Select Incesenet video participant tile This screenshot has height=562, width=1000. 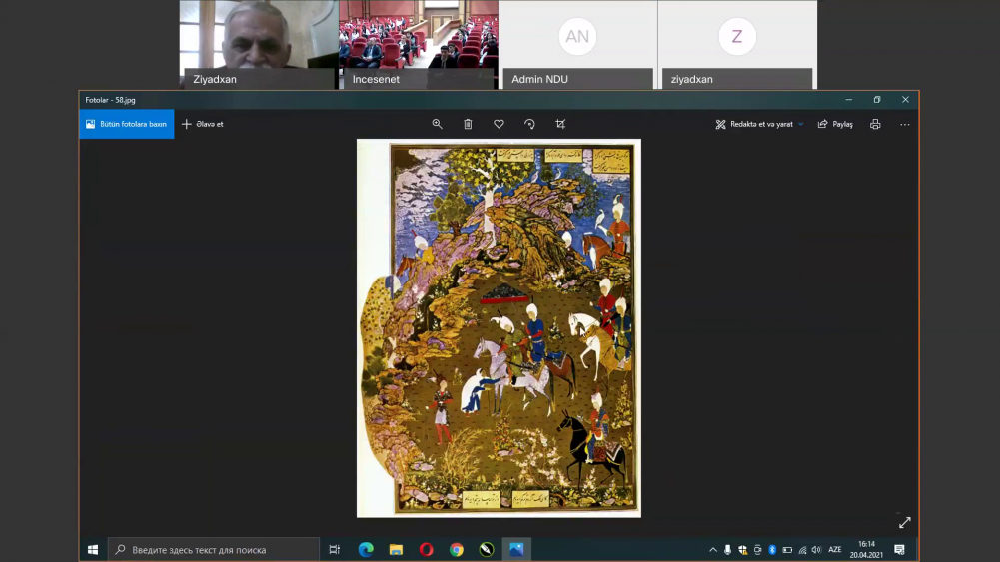pos(419,45)
